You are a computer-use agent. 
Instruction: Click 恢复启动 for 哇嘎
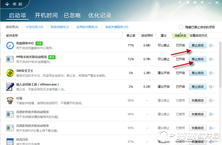tap(198, 100)
